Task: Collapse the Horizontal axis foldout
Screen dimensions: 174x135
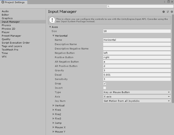Action: (x=53, y=36)
